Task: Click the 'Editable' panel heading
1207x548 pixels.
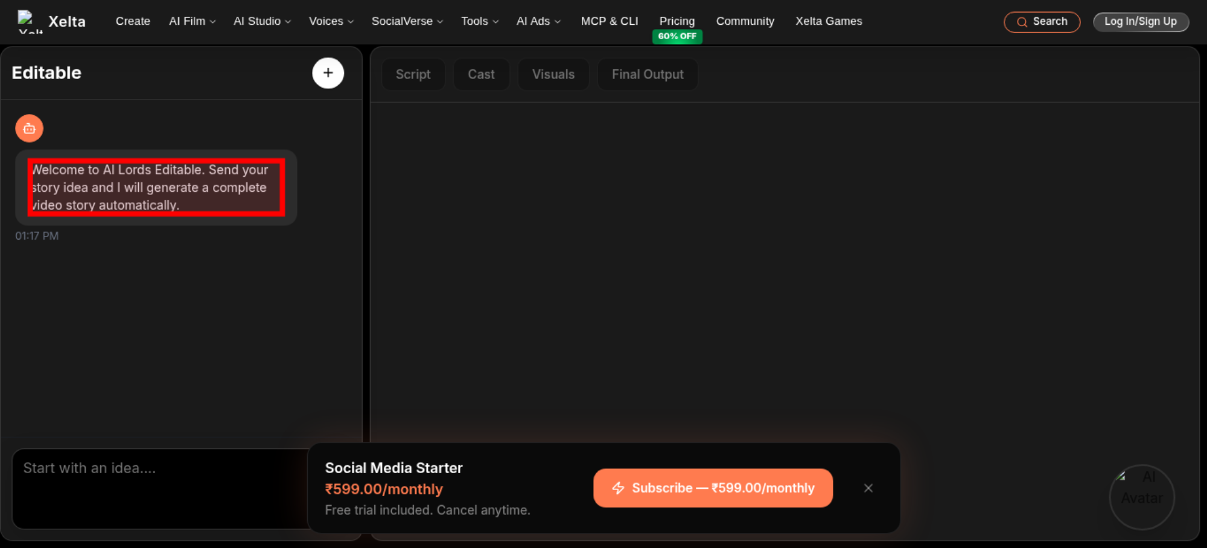Action: tap(46, 73)
